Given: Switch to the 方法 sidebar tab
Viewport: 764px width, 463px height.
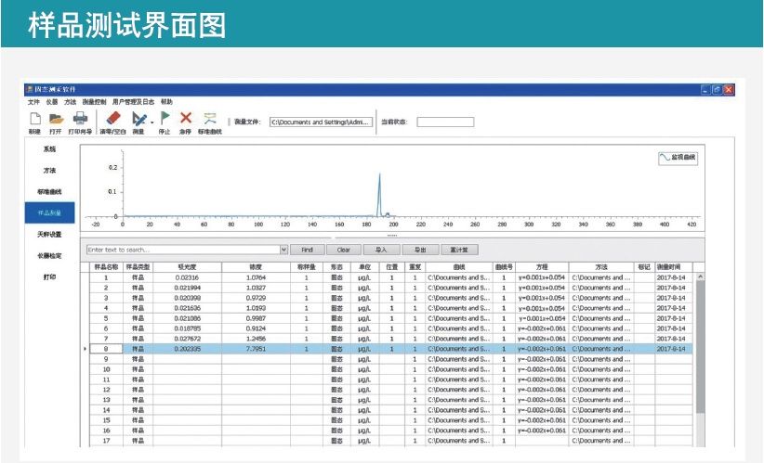Looking at the screenshot, I should point(49,171).
